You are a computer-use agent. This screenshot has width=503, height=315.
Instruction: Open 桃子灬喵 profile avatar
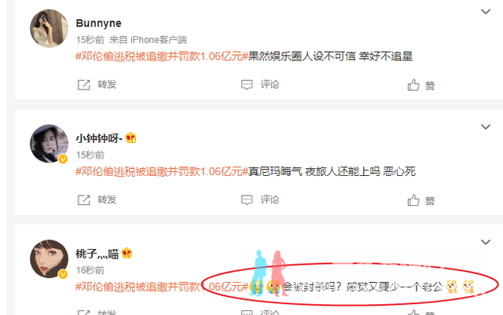pos(49,258)
